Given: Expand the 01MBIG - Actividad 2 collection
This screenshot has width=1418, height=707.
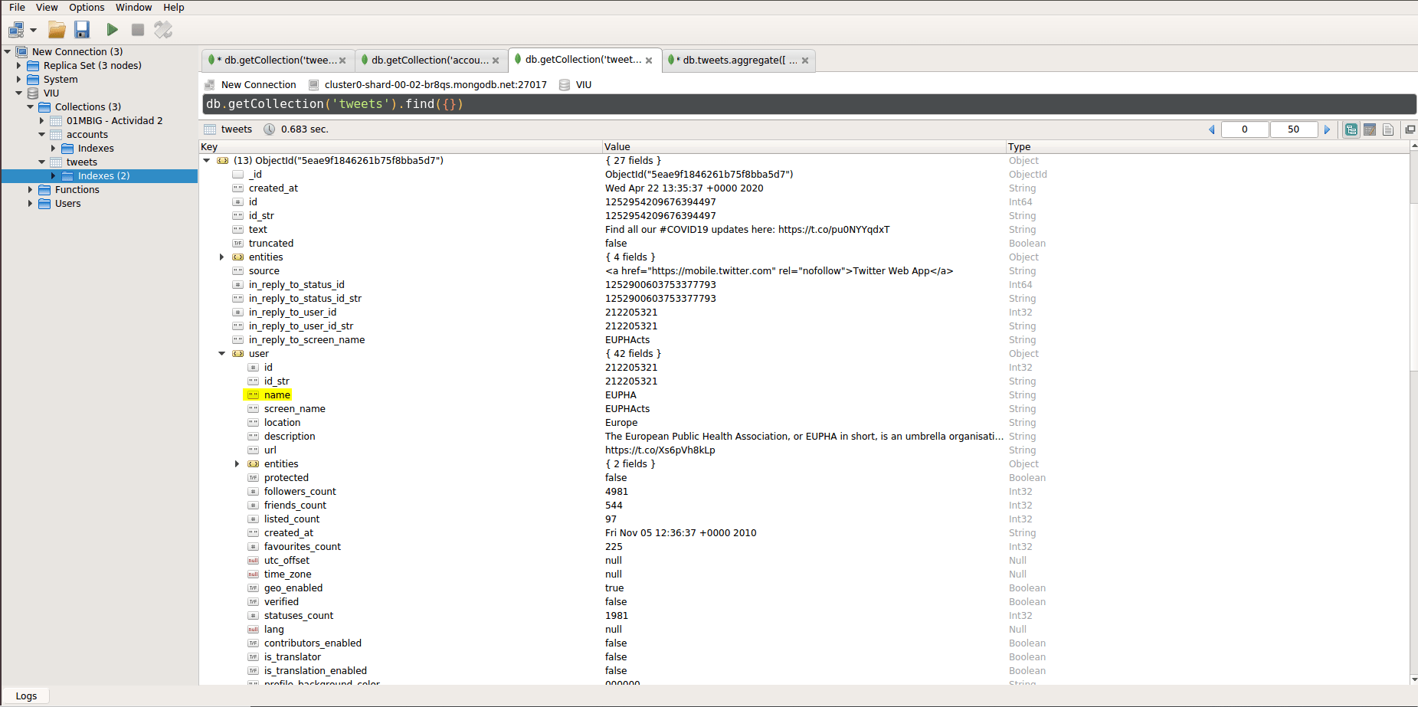Looking at the screenshot, I should pos(42,121).
